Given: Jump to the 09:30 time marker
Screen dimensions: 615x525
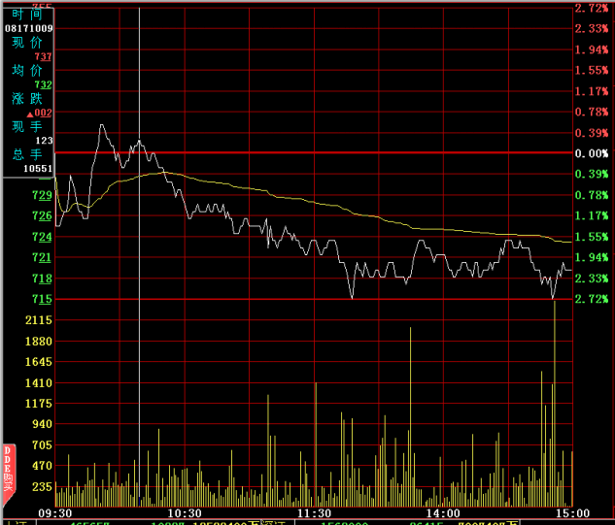Looking at the screenshot, I should coord(54,512).
